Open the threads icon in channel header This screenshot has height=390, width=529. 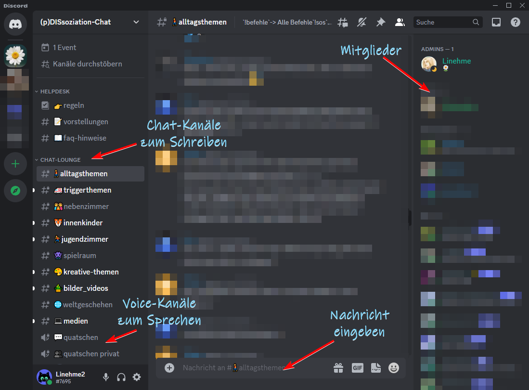pyautogui.click(x=342, y=22)
